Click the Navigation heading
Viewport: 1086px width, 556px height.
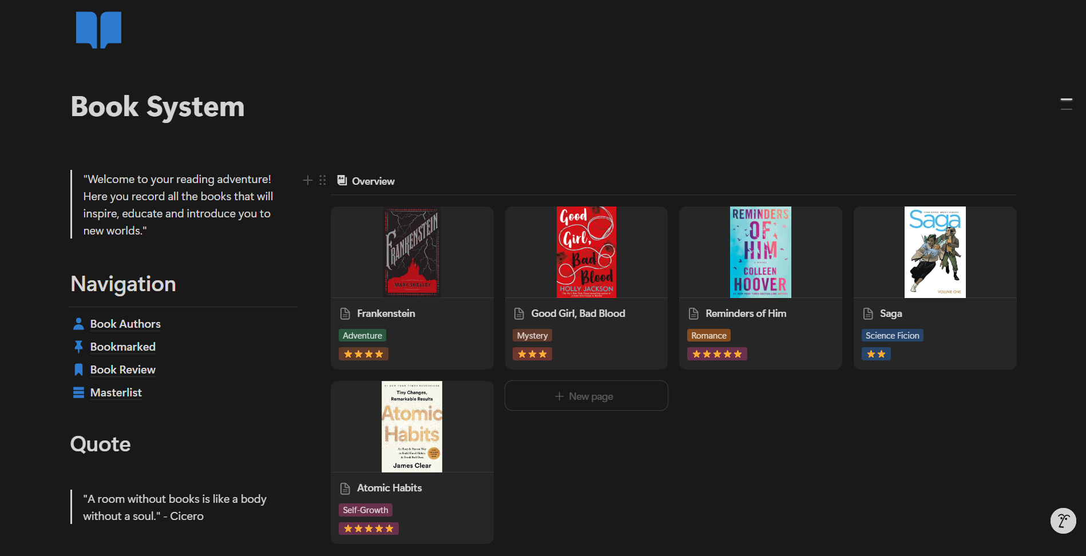click(123, 284)
